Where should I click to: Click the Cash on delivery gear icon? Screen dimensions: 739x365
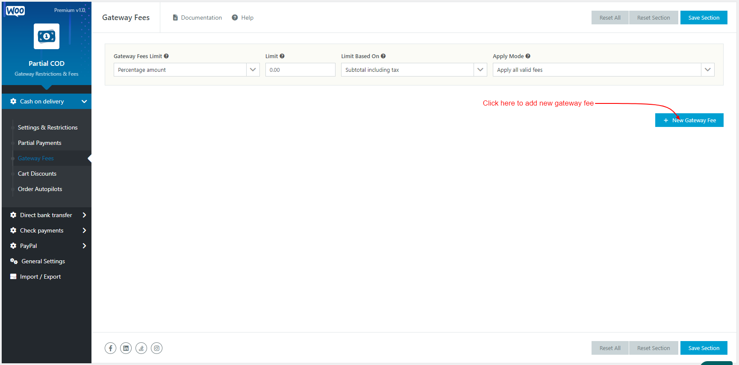13,101
